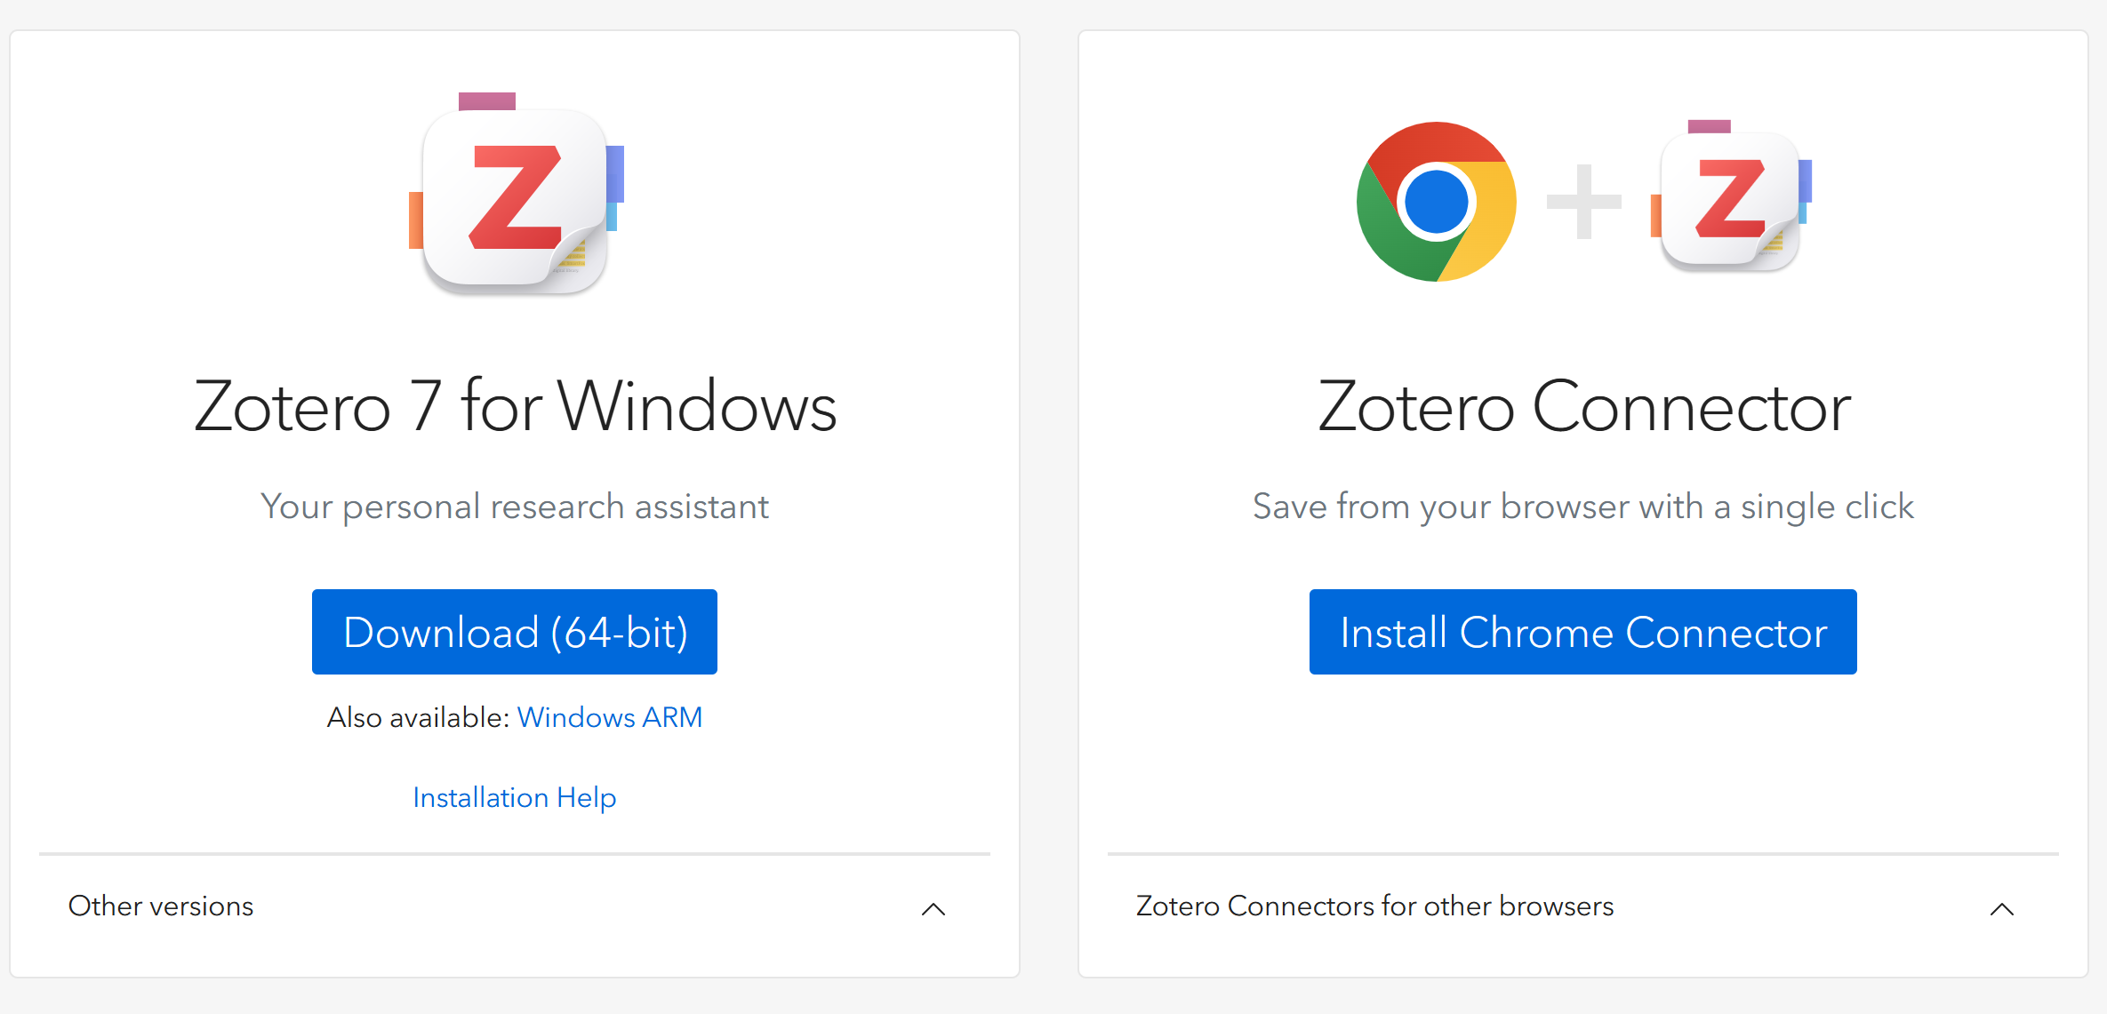2107x1014 pixels.
Task: Click the "Also available:" label text
Action: click(417, 717)
